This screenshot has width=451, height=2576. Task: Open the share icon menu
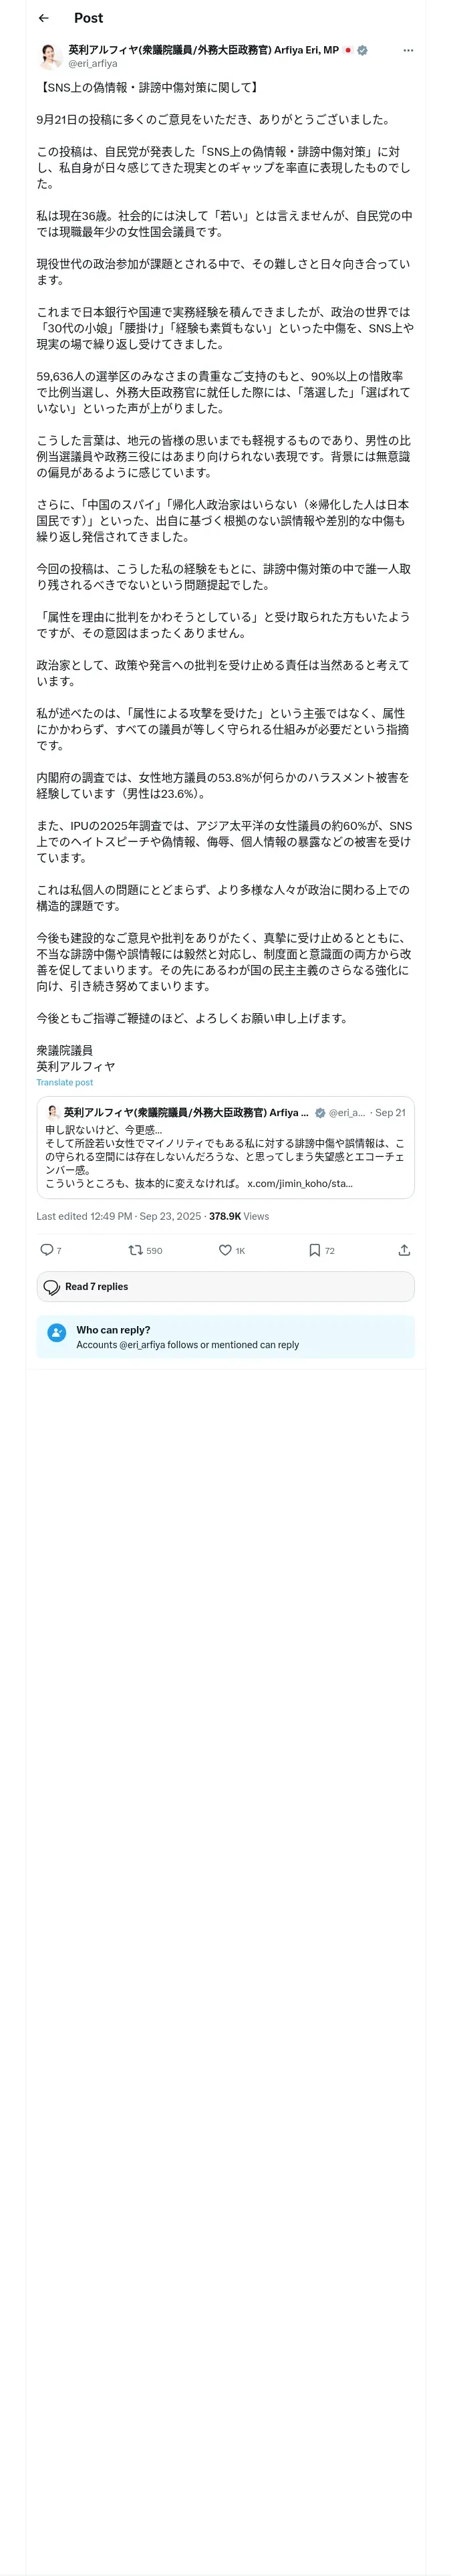click(404, 1250)
